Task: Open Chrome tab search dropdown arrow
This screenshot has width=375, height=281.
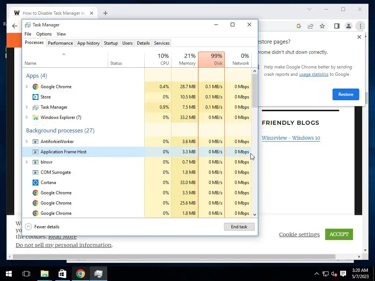Action: point(309,9)
